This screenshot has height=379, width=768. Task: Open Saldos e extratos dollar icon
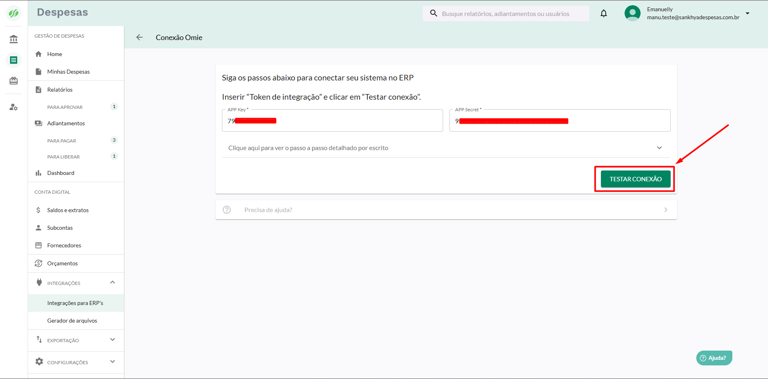pyautogui.click(x=38, y=210)
